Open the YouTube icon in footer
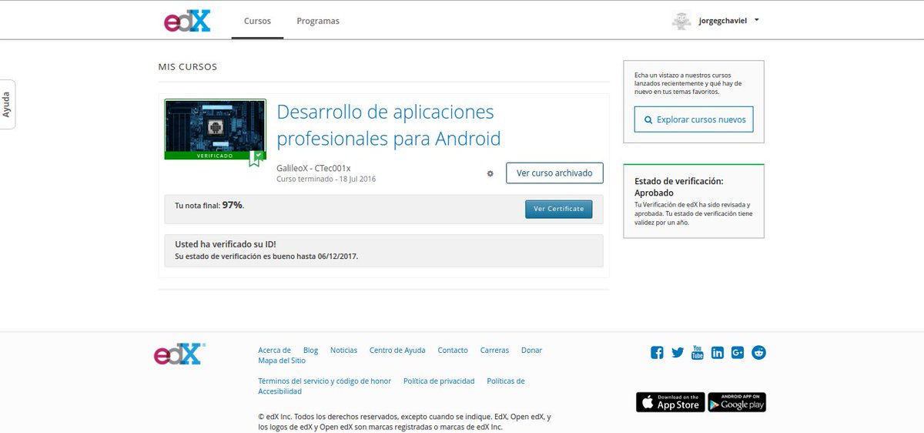This screenshot has height=433, width=924. [x=698, y=352]
